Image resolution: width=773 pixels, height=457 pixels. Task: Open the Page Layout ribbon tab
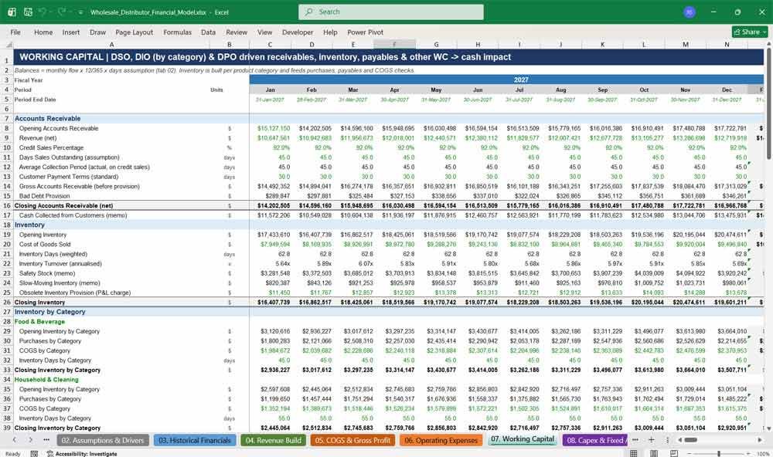click(x=134, y=32)
